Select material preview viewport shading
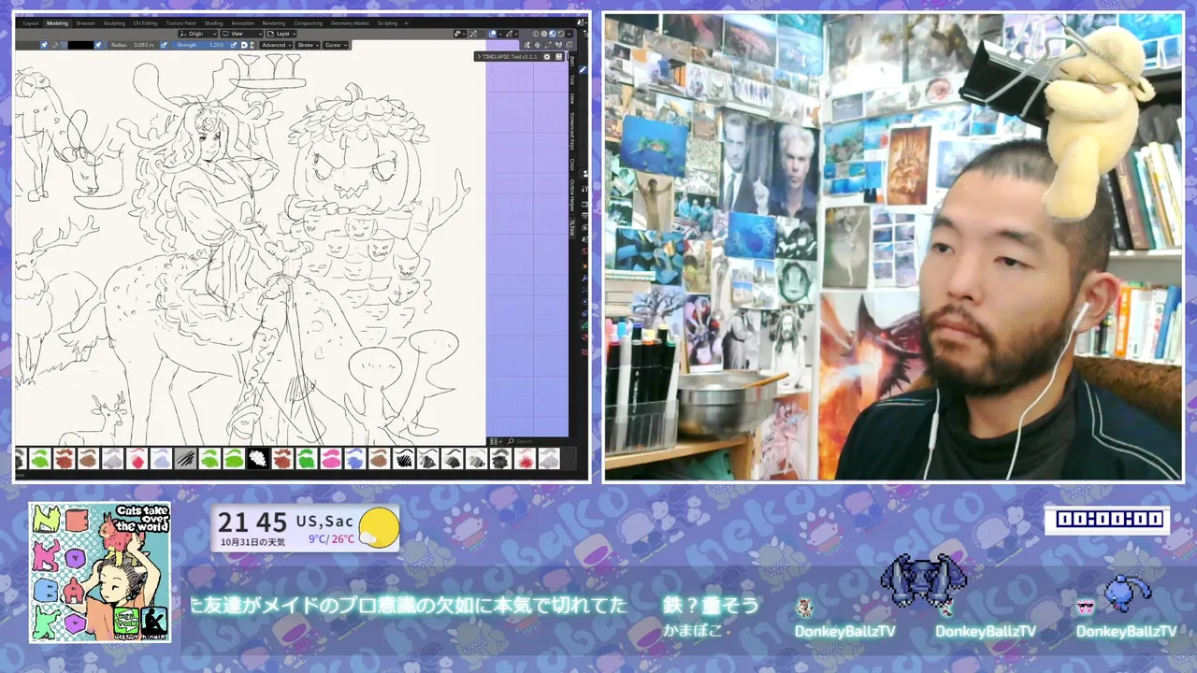This screenshot has height=673, width=1197. click(552, 34)
